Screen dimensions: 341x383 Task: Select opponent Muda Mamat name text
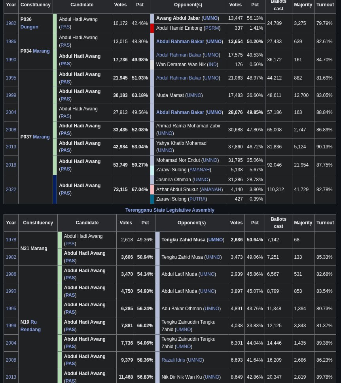pyautogui.click(x=170, y=95)
